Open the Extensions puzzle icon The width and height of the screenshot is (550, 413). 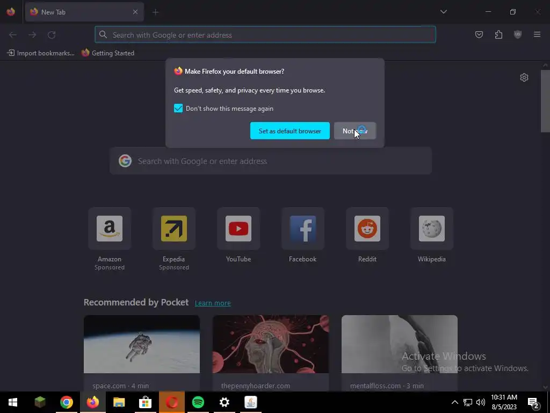[x=498, y=34]
